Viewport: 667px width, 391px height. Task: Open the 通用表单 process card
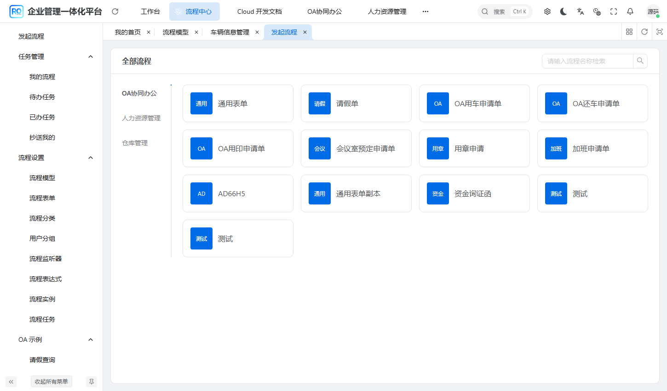pos(238,103)
